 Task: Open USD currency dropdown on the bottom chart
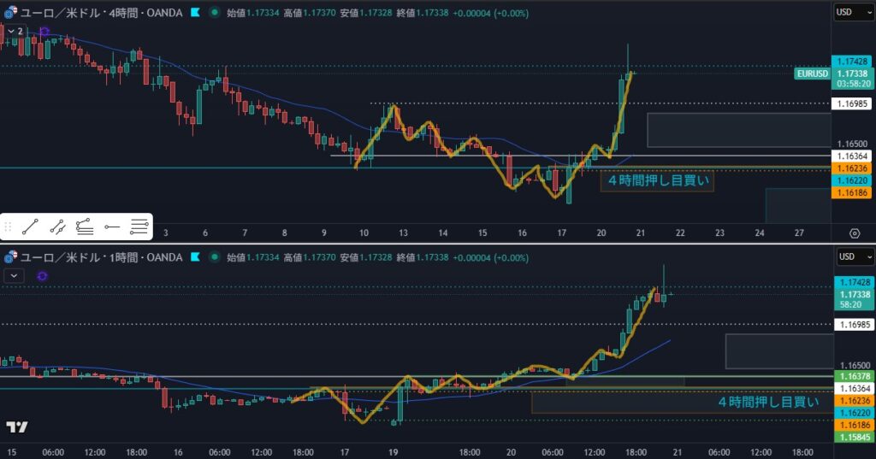853,256
